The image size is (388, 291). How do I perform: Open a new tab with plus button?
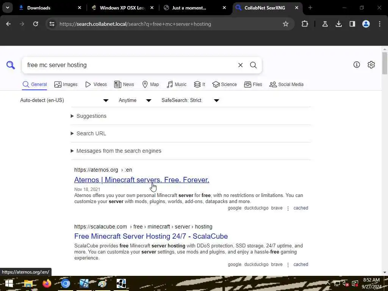310,8
